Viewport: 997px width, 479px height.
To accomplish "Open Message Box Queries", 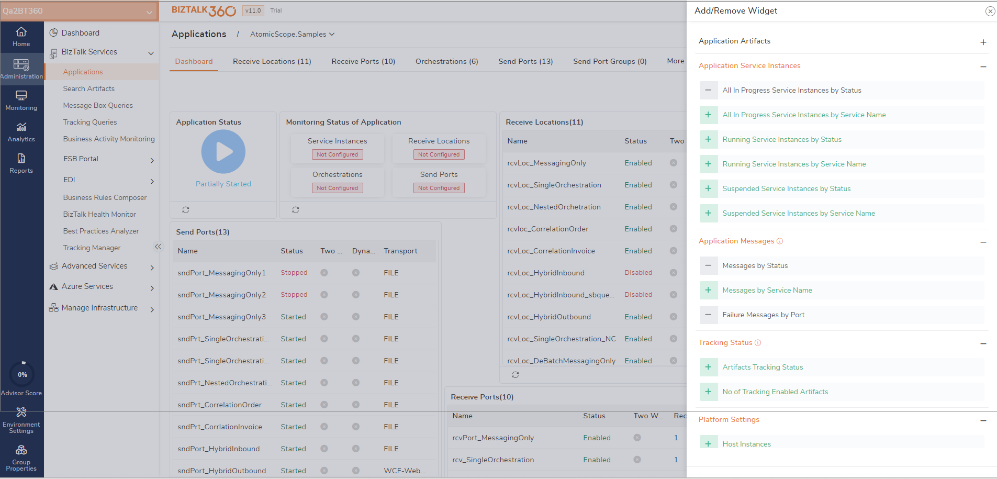I will click(x=98, y=105).
